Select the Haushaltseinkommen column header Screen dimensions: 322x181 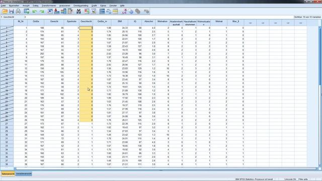pos(190,23)
